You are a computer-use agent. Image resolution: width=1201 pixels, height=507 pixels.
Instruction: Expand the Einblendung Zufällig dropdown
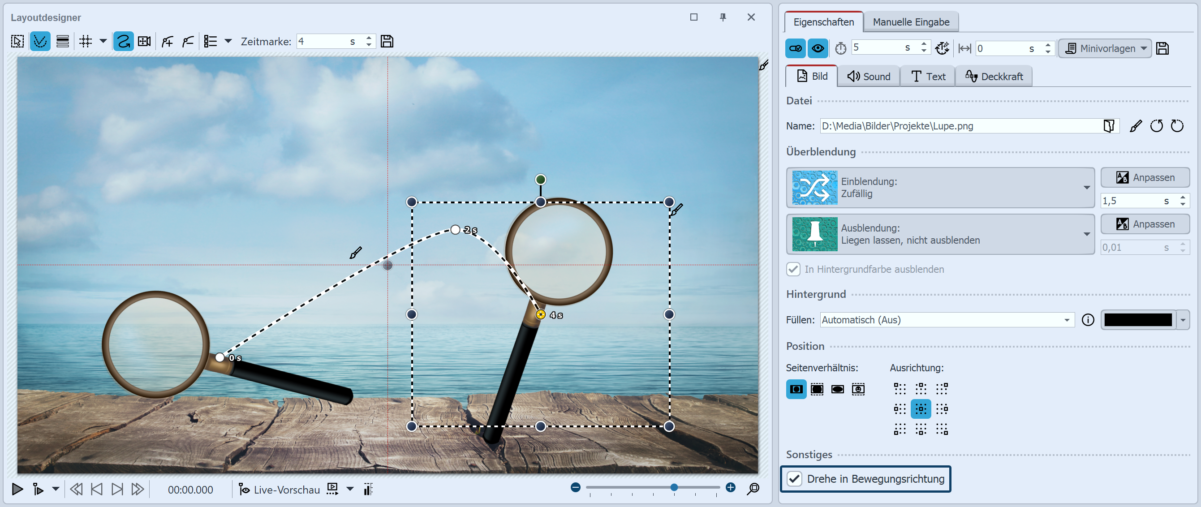click(x=1086, y=188)
